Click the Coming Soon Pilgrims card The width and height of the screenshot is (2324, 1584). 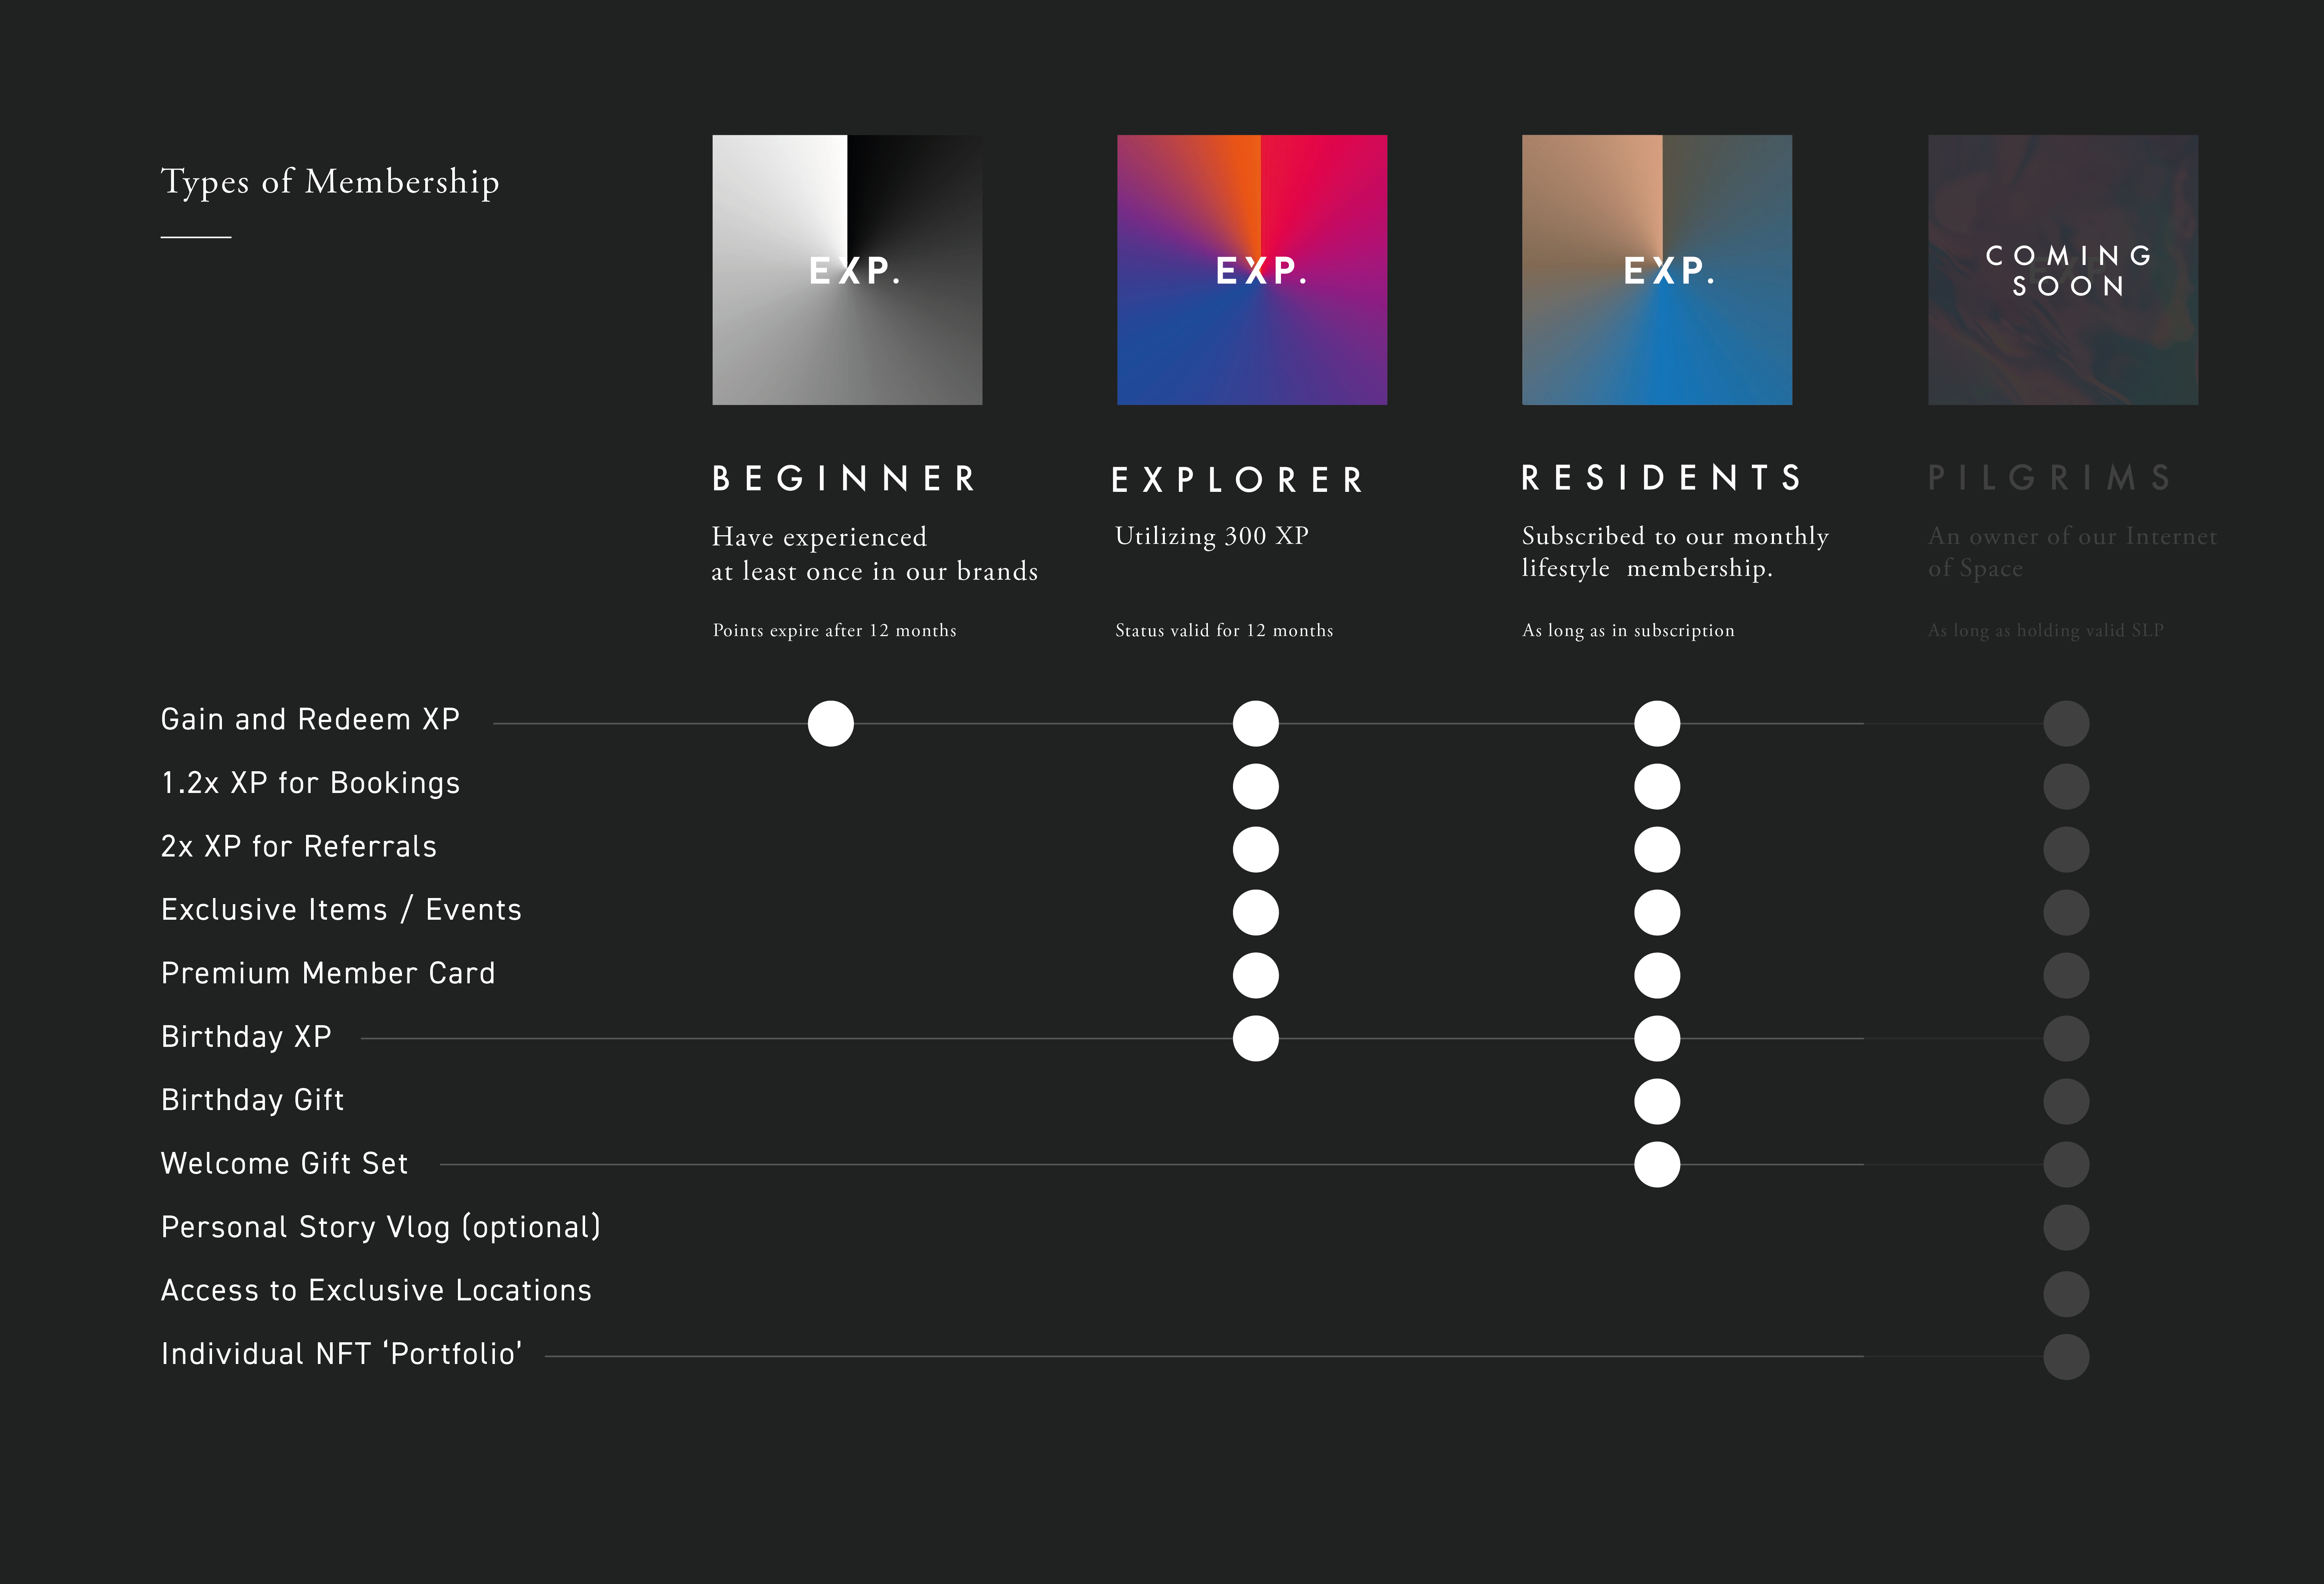[2063, 270]
